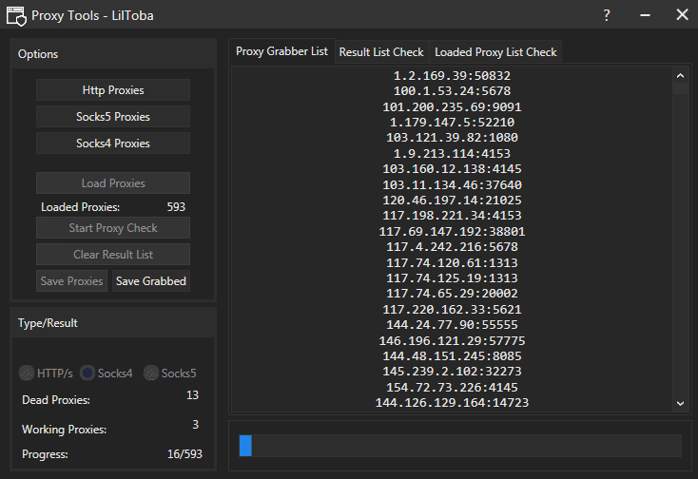The width and height of the screenshot is (698, 479).
Task: Grab Socks4 Proxies
Action: [x=113, y=144]
